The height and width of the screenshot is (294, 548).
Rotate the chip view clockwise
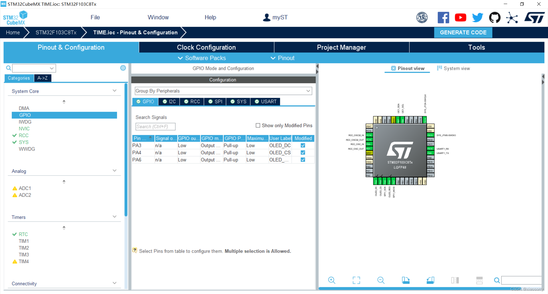[x=406, y=280]
